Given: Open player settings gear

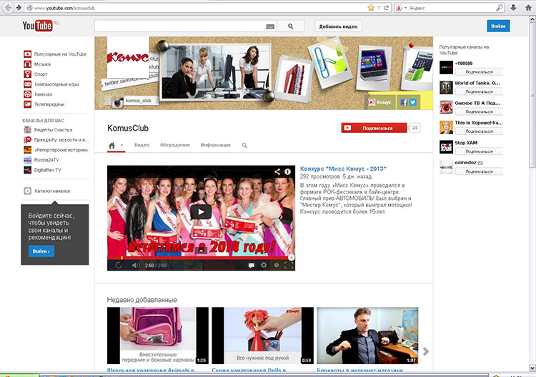Looking at the screenshot, I should 264,266.
